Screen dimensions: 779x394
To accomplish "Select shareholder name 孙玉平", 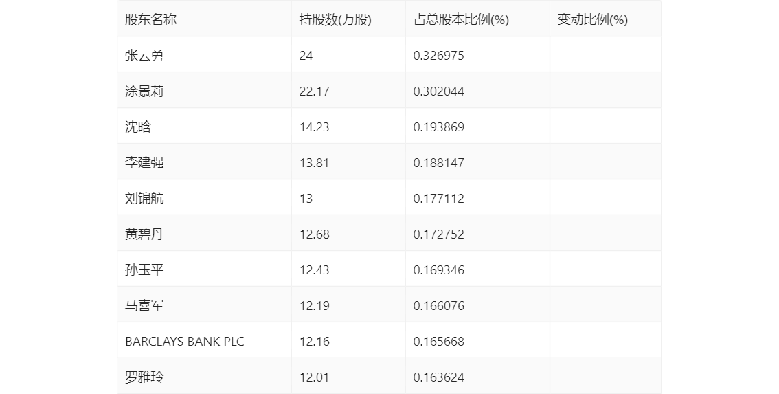I will click(144, 270).
